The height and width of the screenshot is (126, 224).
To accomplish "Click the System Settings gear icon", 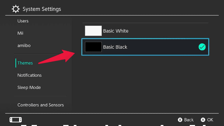I will pos(15,9).
